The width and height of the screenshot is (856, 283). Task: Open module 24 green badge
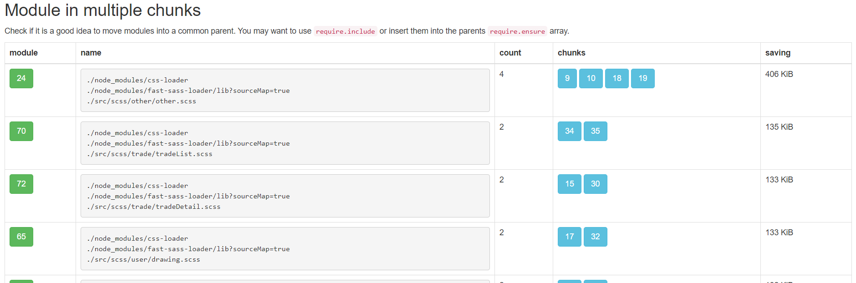21,78
